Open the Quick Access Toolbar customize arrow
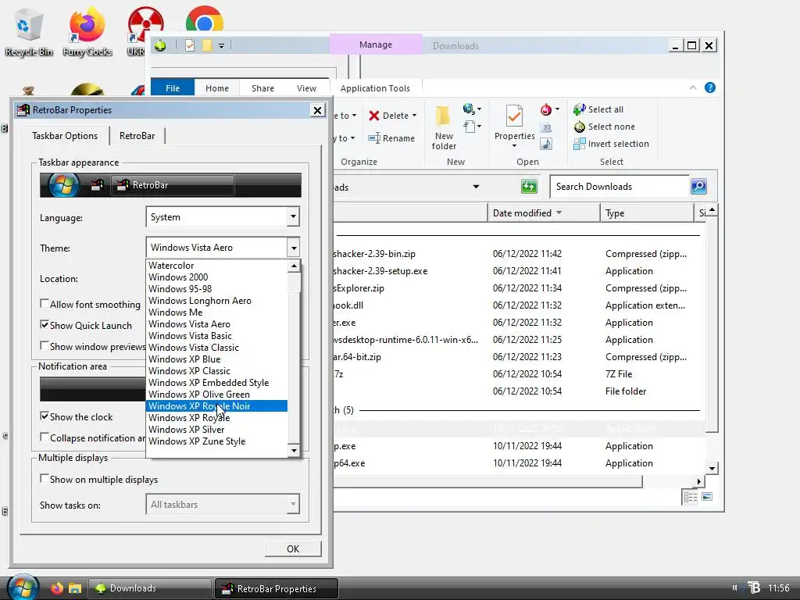 pyautogui.click(x=221, y=46)
